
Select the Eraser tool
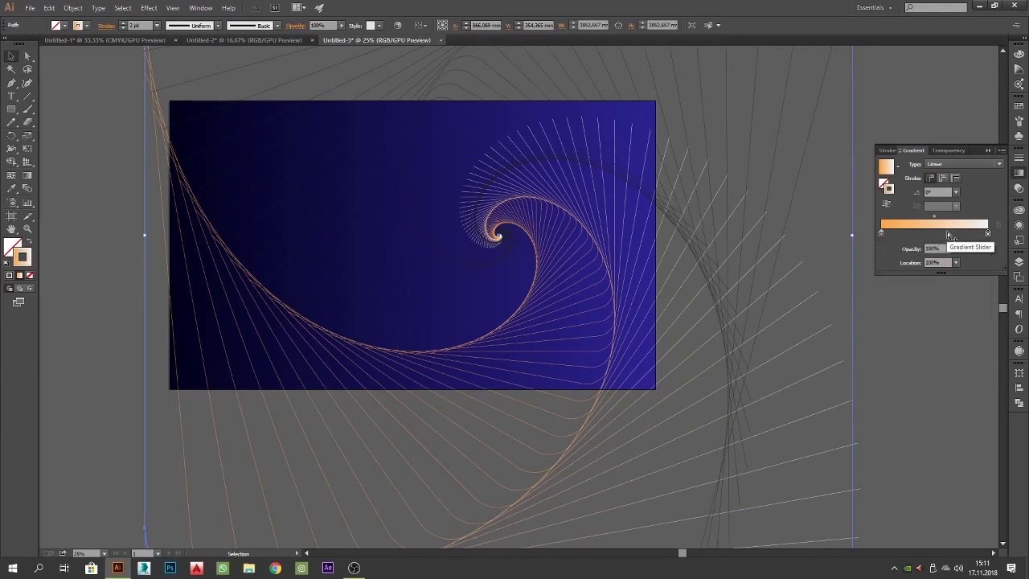(x=27, y=123)
